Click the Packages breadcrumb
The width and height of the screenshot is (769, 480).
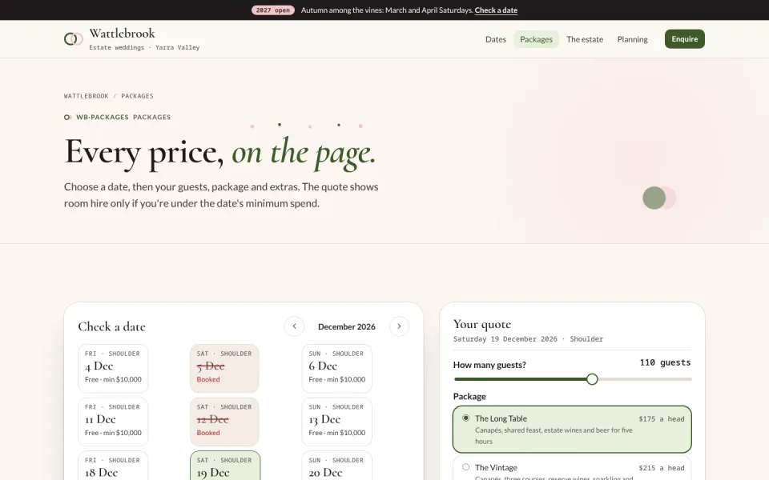pyautogui.click(x=137, y=96)
